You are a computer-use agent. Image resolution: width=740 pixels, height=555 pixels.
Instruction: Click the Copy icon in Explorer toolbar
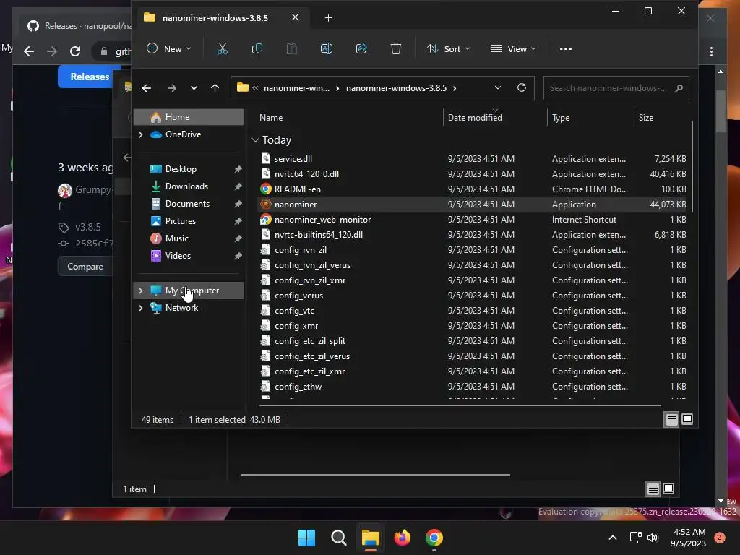point(257,48)
